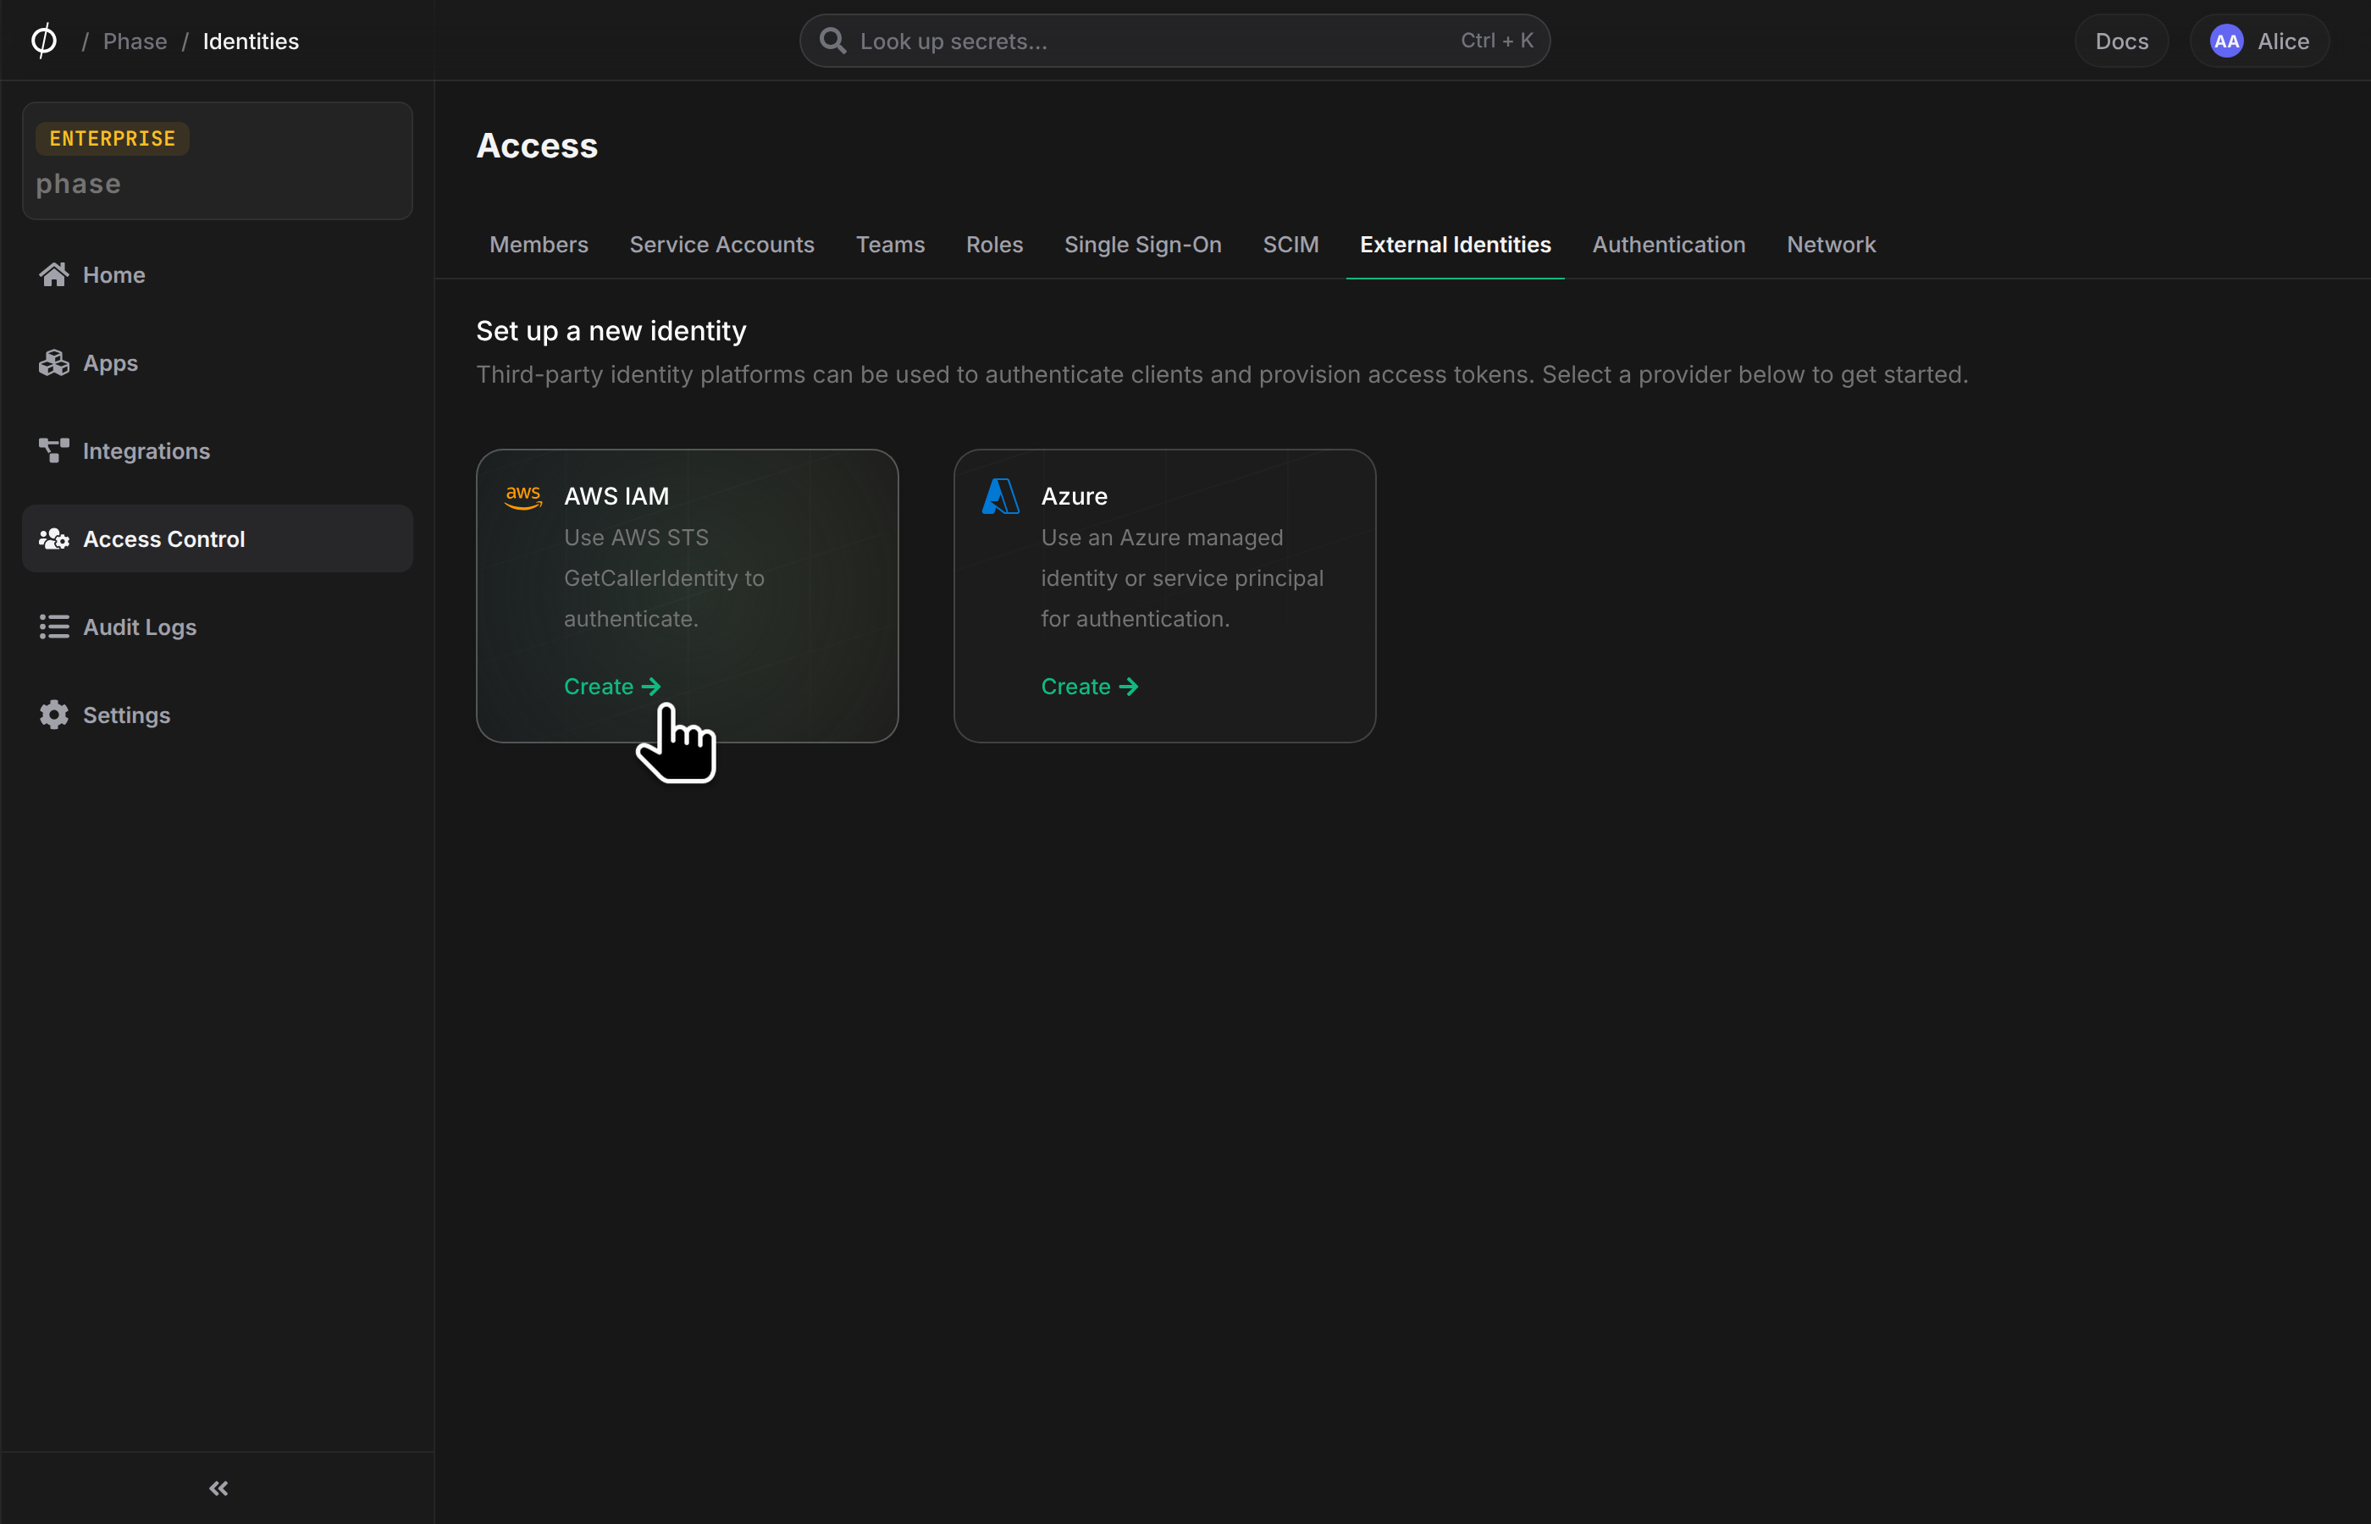
Task: Click the Audit Logs list icon
Action: click(54, 627)
